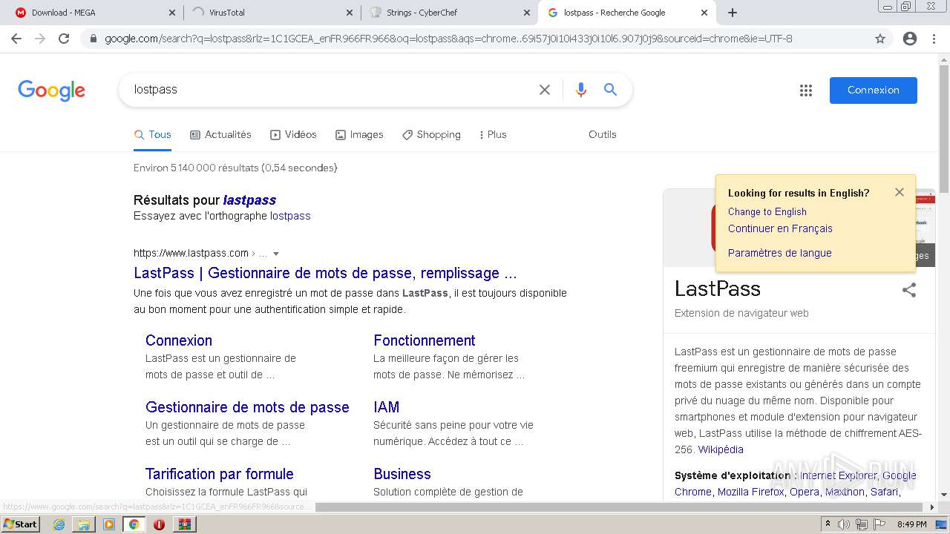Click the Mozilla Firefox link in panel
This screenshot has height=534, width=950.
[x=751, y=492]
